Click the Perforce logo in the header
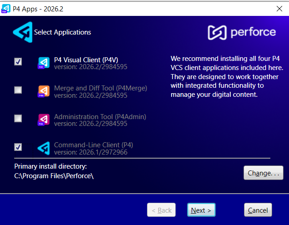289x225 pixels. 242,32
